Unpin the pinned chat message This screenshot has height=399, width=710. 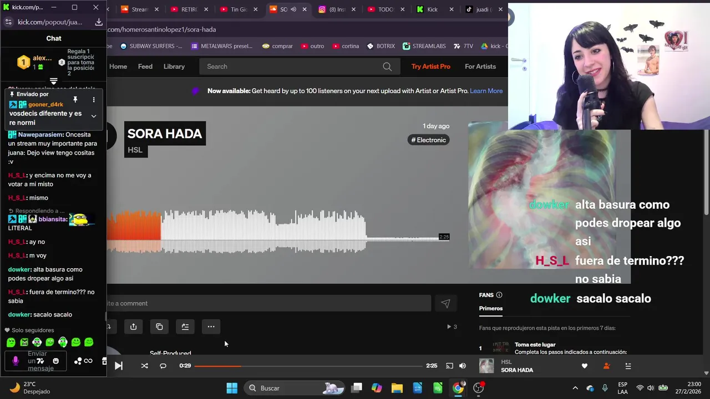pyautogui.click(x=75, y=100)
